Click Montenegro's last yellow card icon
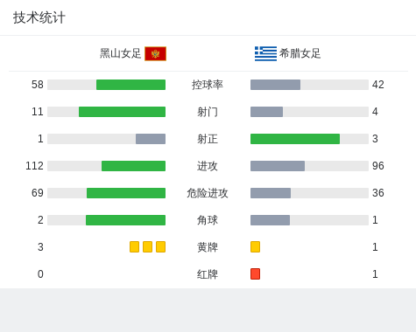This screenshot has width=416, height=332. (160, 246)
